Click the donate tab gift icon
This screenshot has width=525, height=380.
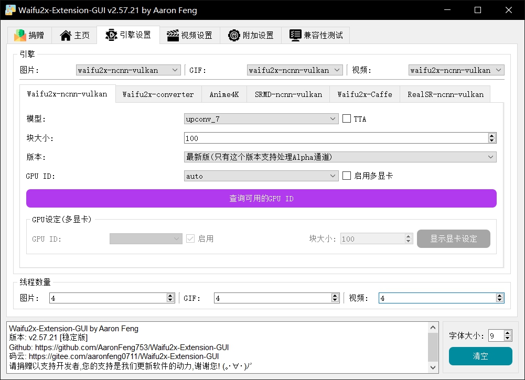point(20,35)
